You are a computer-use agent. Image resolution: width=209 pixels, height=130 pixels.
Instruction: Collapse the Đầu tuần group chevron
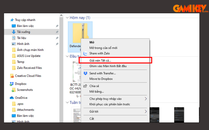(67, 56)
